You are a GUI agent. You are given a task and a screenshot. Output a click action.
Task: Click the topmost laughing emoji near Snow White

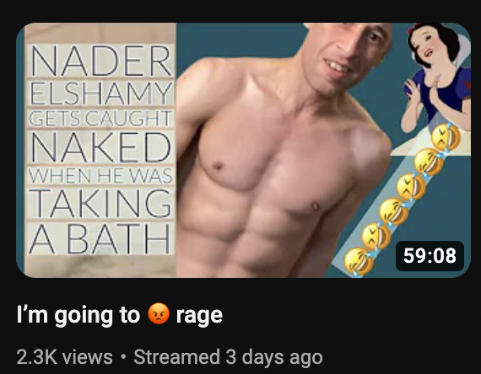[x=446, y=137]
